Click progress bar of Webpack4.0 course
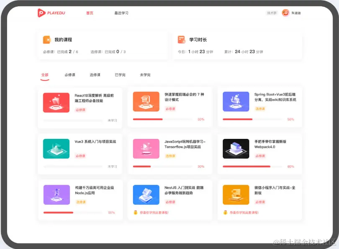Viewport: 339px width, 249px height. point(252,166)
